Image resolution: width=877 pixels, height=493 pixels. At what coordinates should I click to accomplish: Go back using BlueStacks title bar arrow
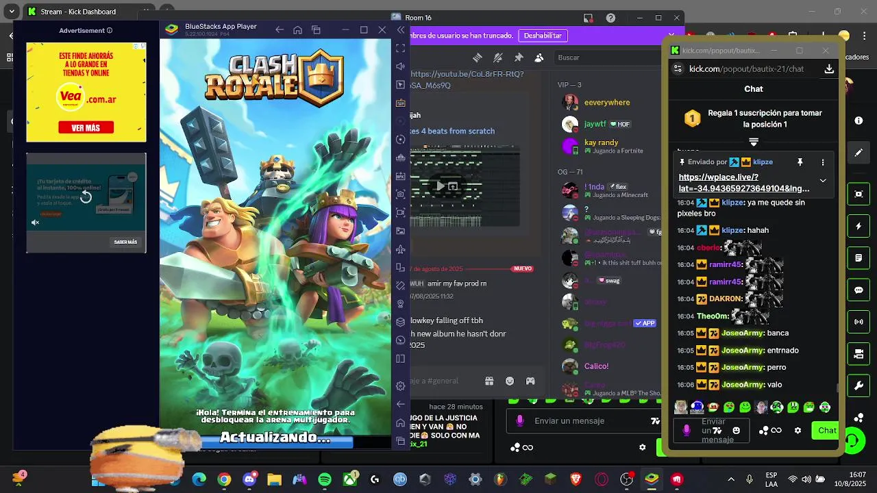pyautogui.click(x=279, y=30)
